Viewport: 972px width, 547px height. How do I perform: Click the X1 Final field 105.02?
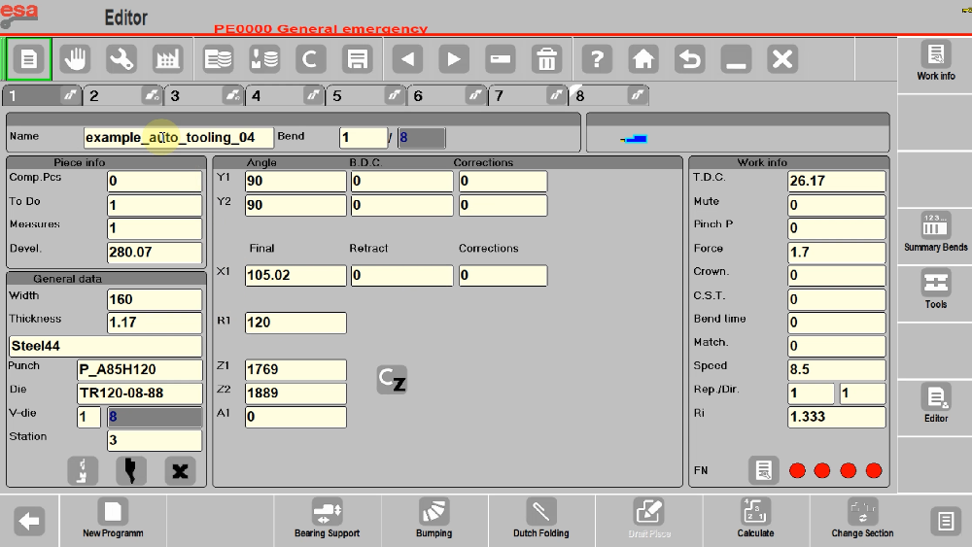tap(295, 275)
